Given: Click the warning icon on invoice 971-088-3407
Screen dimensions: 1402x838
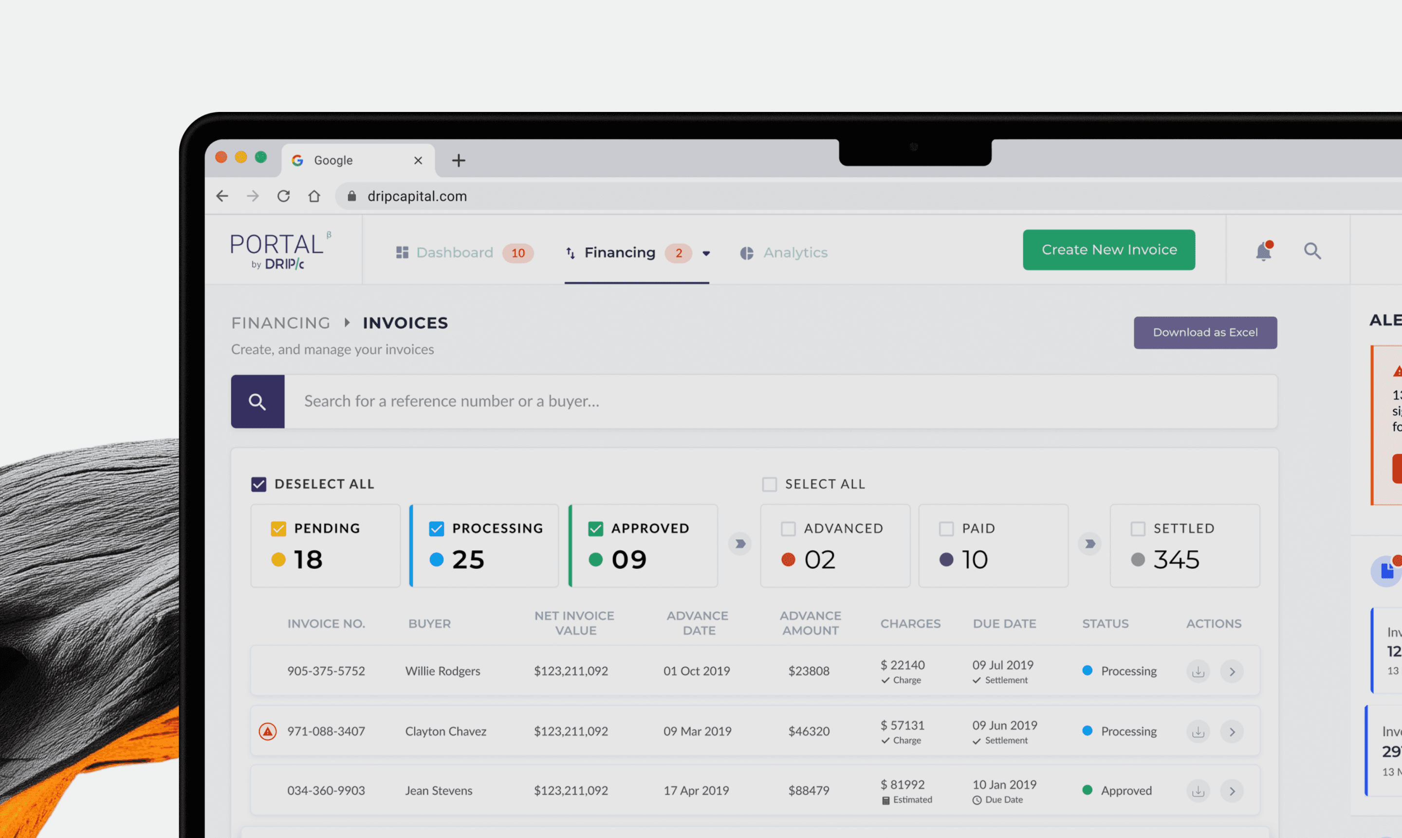Looking at the screenshot, I should click(x=267, y=731).
